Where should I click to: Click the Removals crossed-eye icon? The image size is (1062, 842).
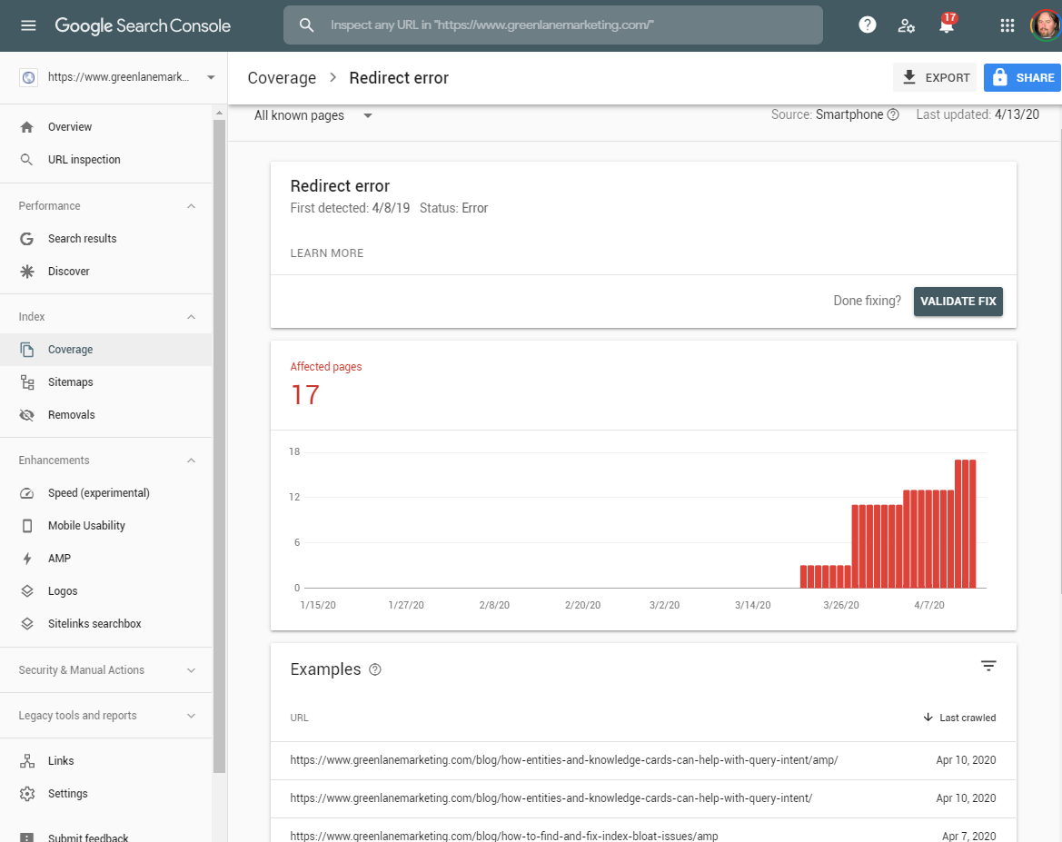[26, 414]
